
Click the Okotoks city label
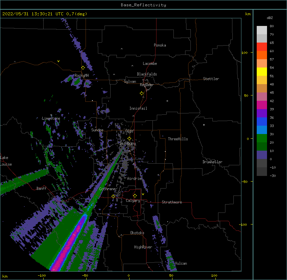[137, 233]
